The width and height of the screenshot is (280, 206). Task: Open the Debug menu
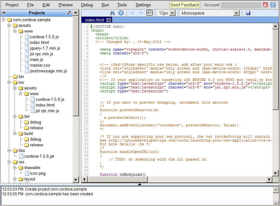click(x=87, y=5)
